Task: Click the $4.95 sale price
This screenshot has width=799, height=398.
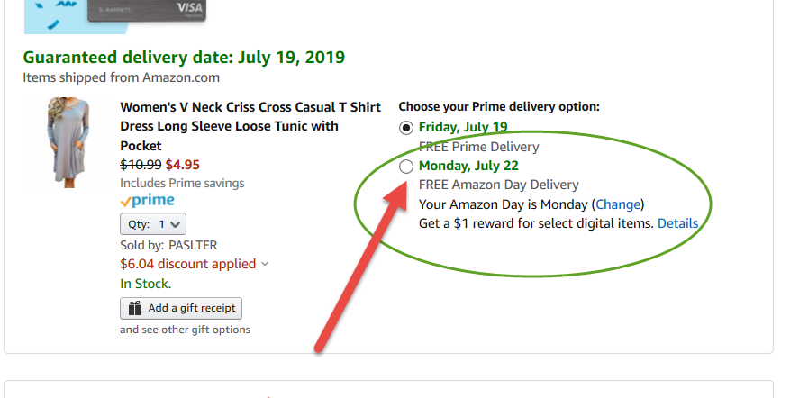Action: 182,165
